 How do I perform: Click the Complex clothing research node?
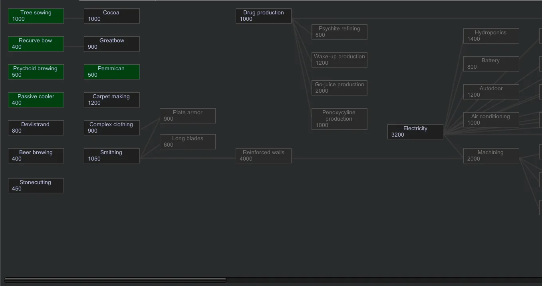(112, 128)
